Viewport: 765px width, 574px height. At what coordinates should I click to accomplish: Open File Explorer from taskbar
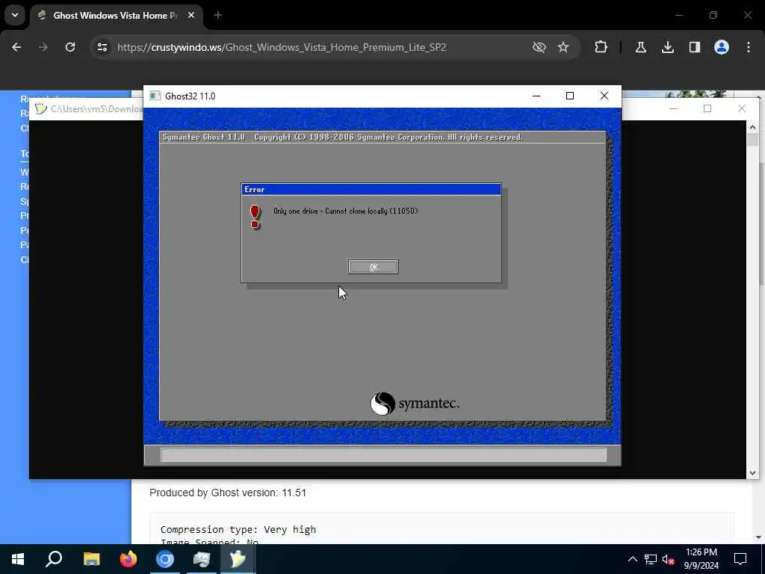coord(91,559)
